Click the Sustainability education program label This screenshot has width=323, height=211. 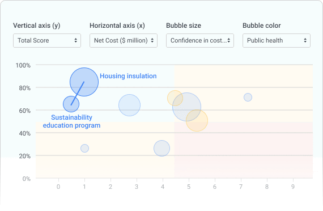tap(72, 121)
